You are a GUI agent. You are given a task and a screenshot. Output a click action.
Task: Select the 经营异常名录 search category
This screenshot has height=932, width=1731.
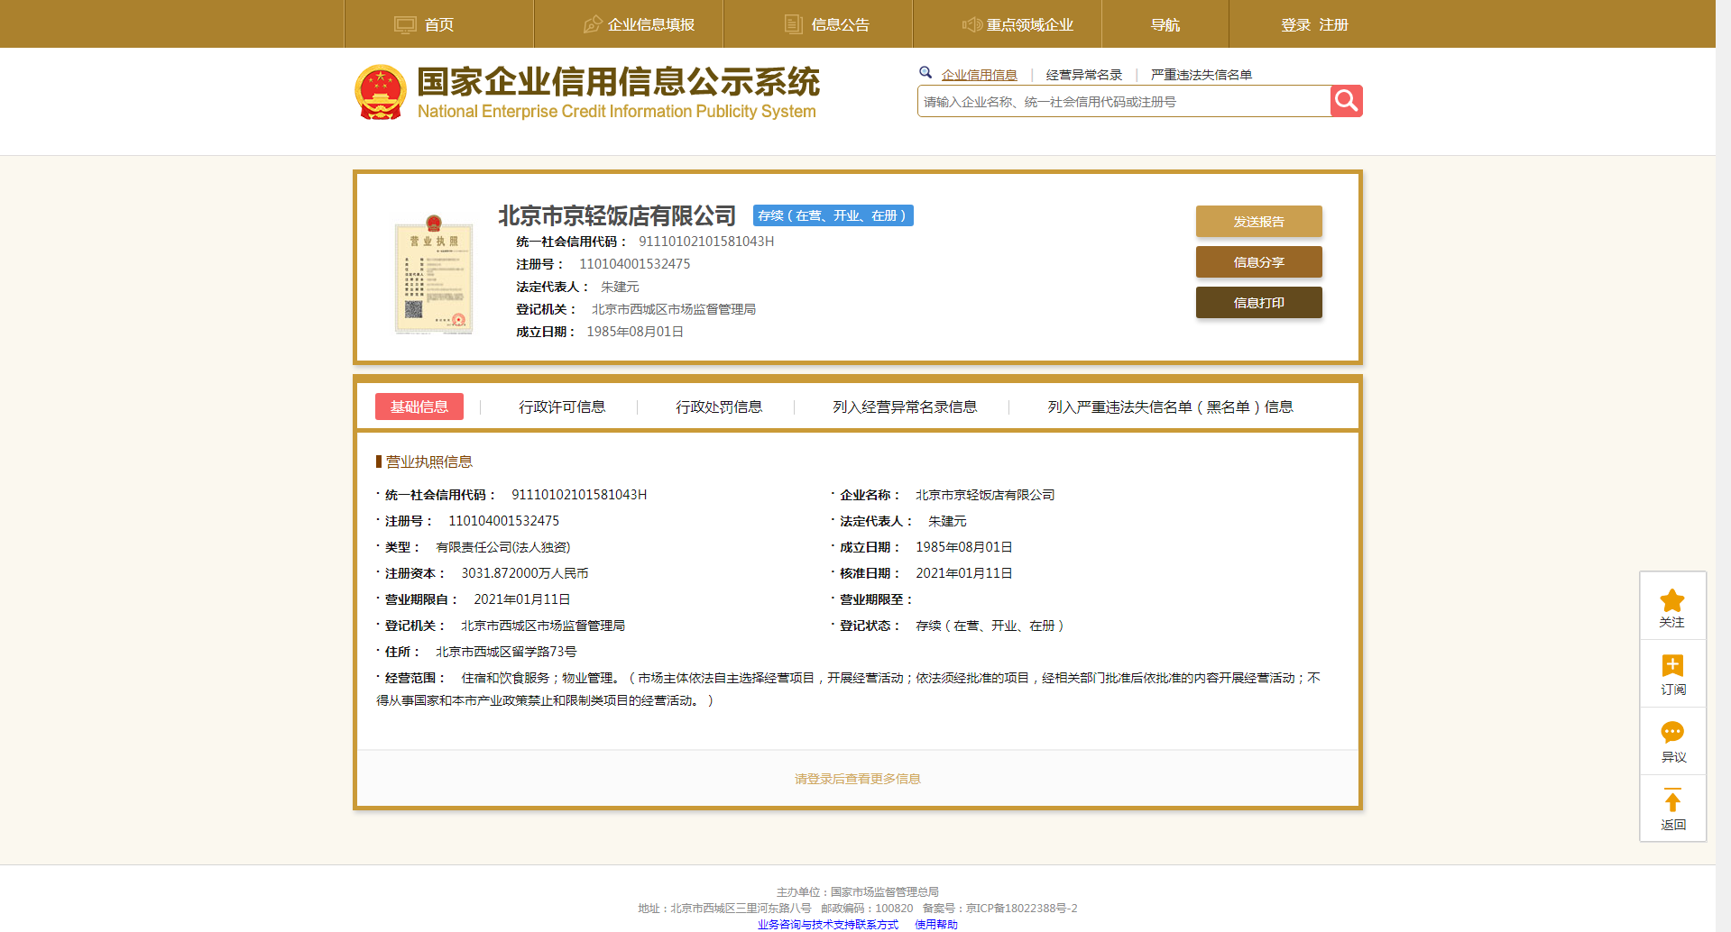click(x=1083, y=75)
